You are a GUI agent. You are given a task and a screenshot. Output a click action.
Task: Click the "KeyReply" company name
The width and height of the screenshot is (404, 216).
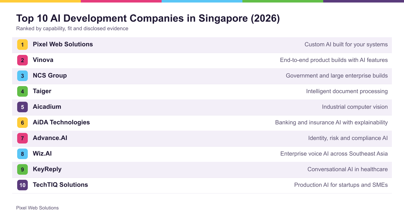47,169
